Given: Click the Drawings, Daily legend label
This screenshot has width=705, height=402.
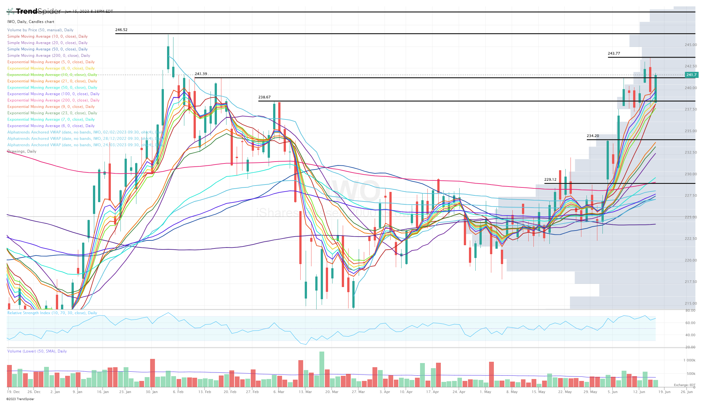Looking at the screenshot, I should (22, 151).
